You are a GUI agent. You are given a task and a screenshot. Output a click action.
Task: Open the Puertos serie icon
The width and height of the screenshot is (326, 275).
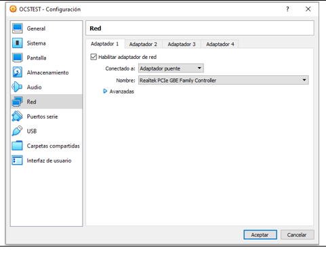(x=18, y=117)
